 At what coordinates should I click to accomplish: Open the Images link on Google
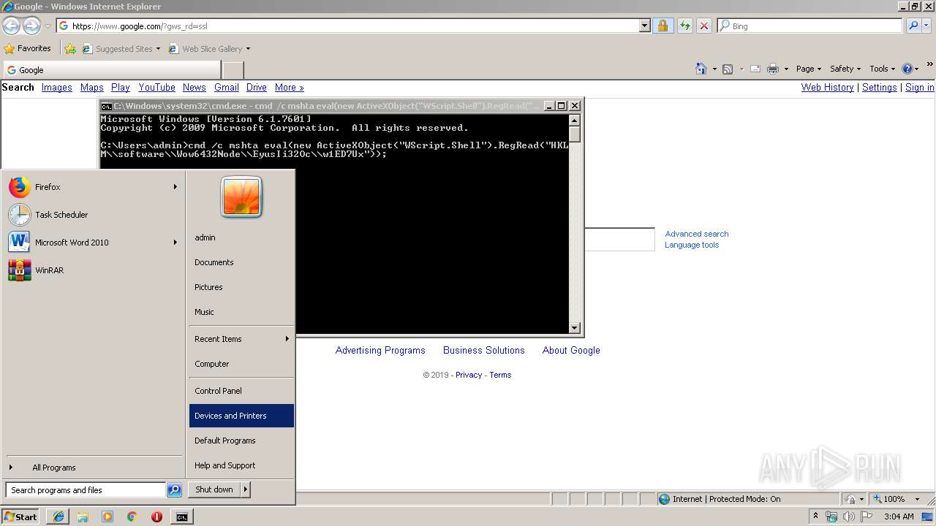pyautogui.click(x=56, y=87)
